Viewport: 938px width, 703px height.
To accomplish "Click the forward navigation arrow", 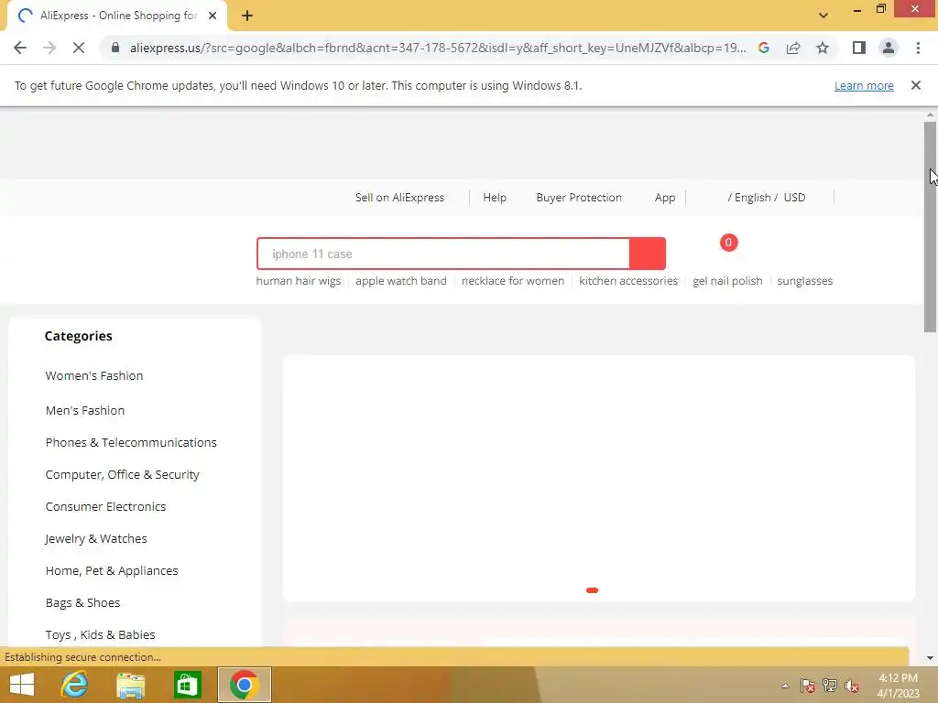I will (49, 48).
